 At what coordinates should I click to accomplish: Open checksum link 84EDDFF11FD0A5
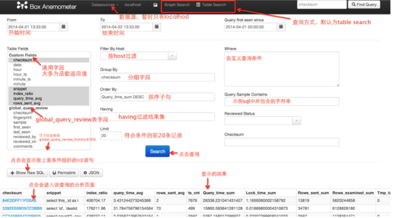pos(19,200)
